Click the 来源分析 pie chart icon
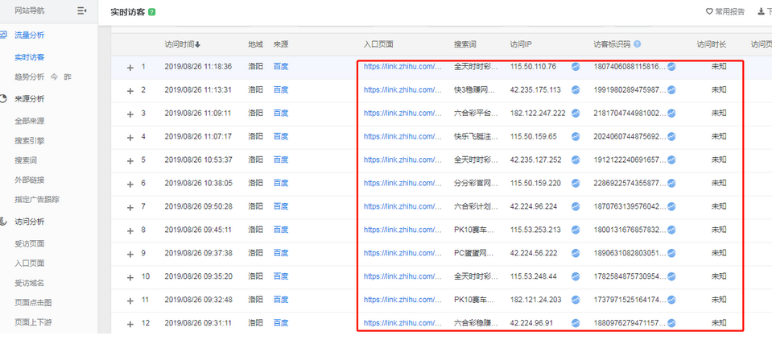The width and height of the screenshot is (772, 340). pyautogui.click(x=5, y=98)
